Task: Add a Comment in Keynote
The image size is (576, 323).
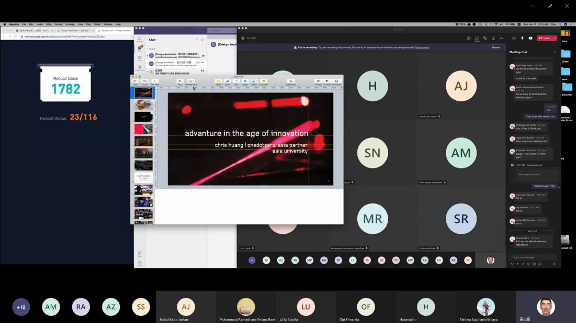Action: point(263,82)
